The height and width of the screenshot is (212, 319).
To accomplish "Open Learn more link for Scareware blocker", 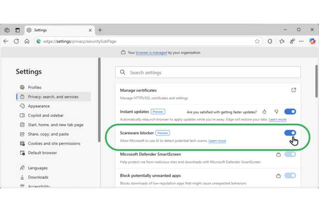I will point(217,141).
